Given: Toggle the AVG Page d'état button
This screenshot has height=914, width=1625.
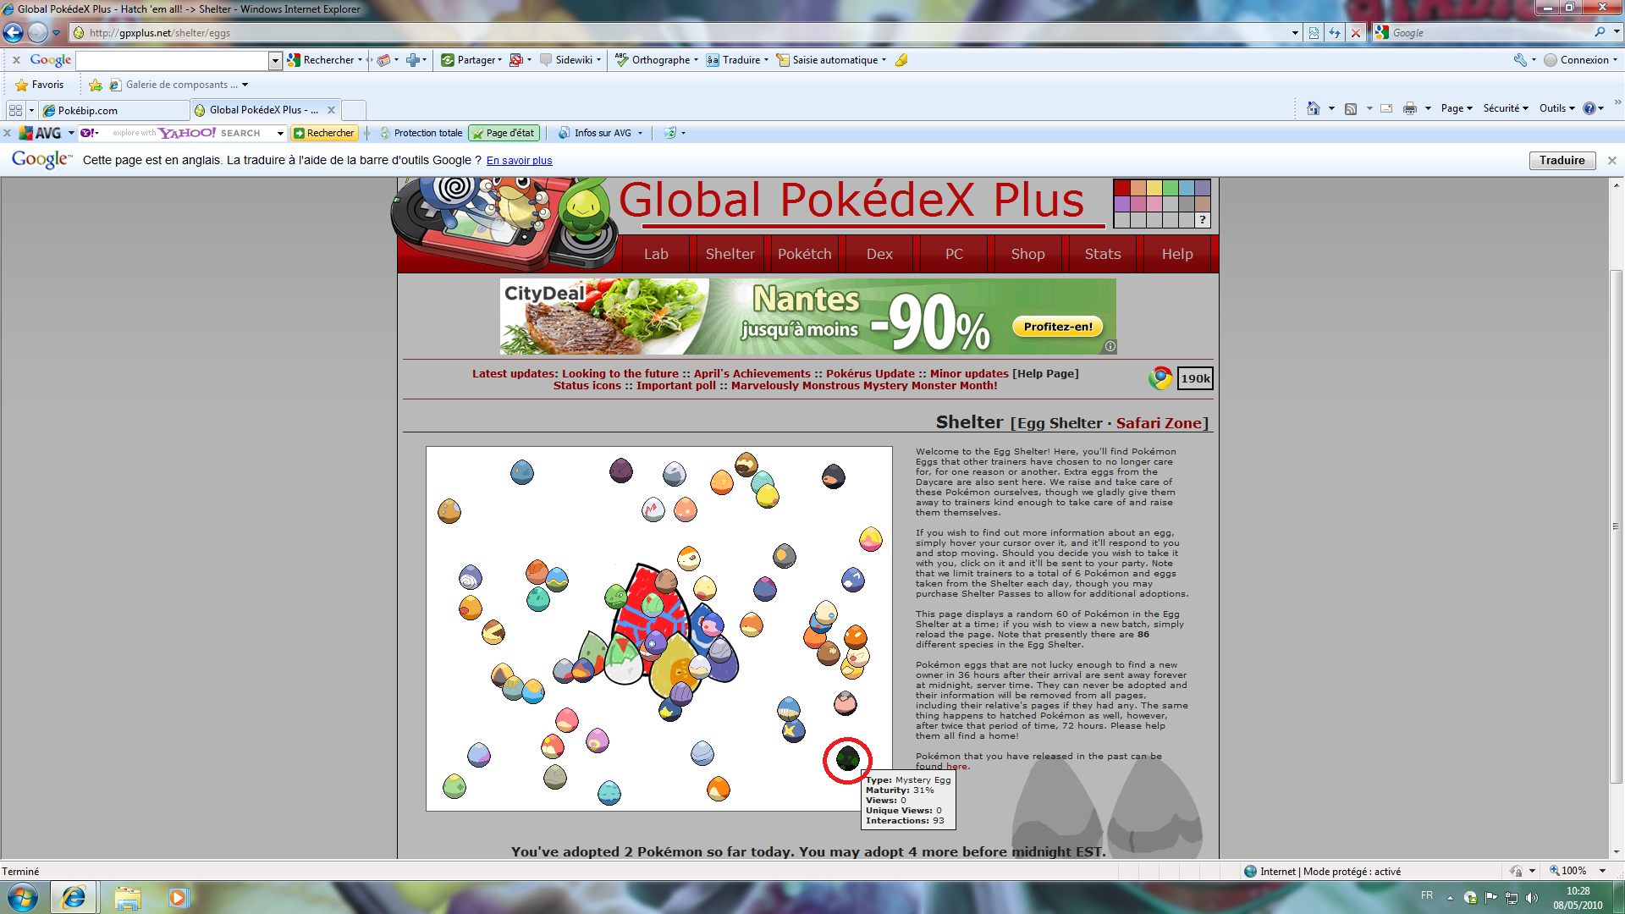Looking at the screenshot, I should (x=504, y=133).
